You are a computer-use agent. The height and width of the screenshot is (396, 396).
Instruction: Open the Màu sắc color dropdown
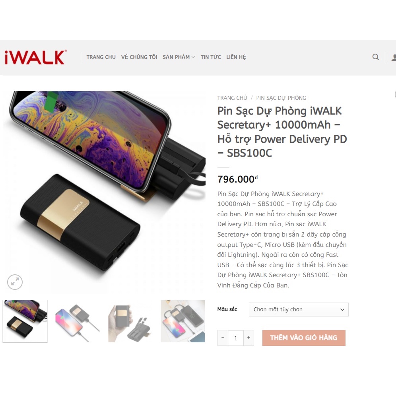[x=299, y=309]
